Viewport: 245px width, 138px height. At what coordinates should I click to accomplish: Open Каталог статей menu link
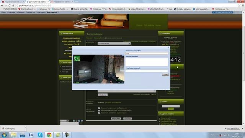(x=72, y=44)
